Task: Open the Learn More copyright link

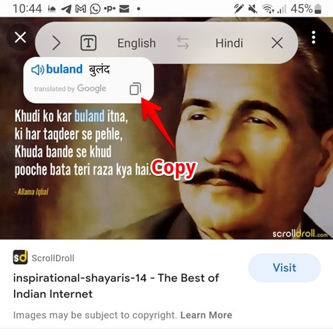Action: tap(206, 315)
